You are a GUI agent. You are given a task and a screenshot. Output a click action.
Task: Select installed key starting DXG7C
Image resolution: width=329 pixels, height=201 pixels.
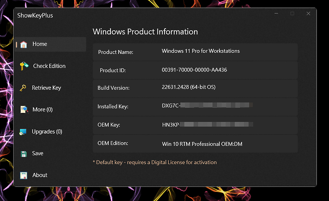pyautogui.click(x=207, y=105)
